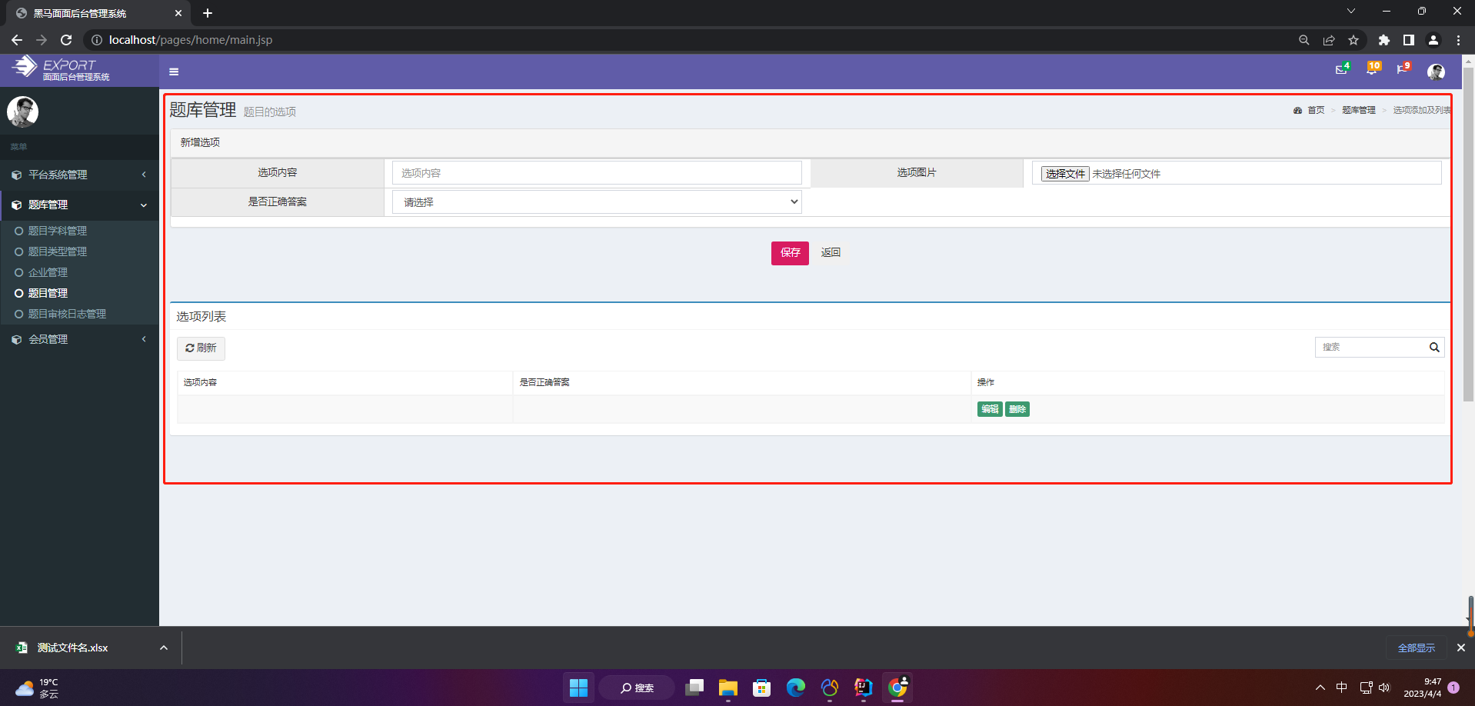Click the address bar URL
Viewport: 1475px width, 706px height.
[190, 40]
